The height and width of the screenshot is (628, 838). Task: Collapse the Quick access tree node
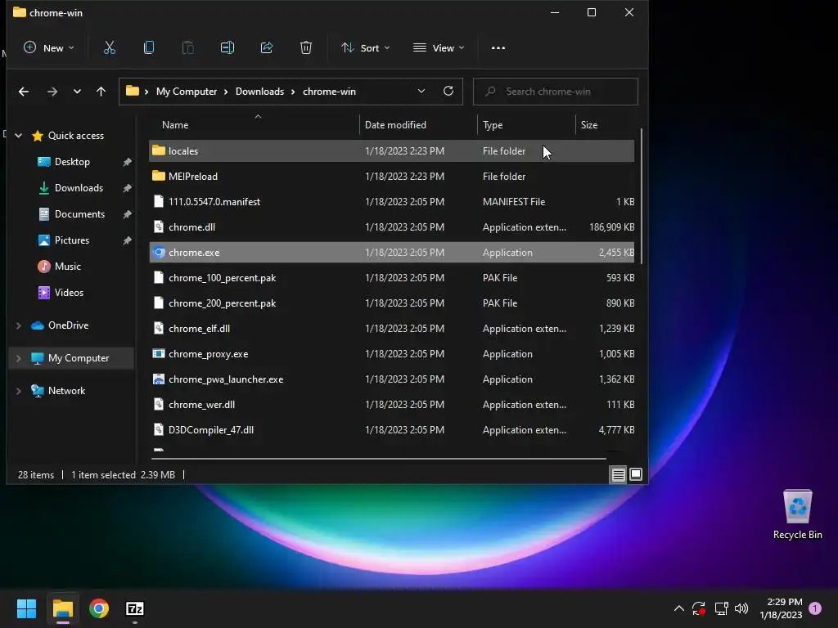click(x=18, y=136)
